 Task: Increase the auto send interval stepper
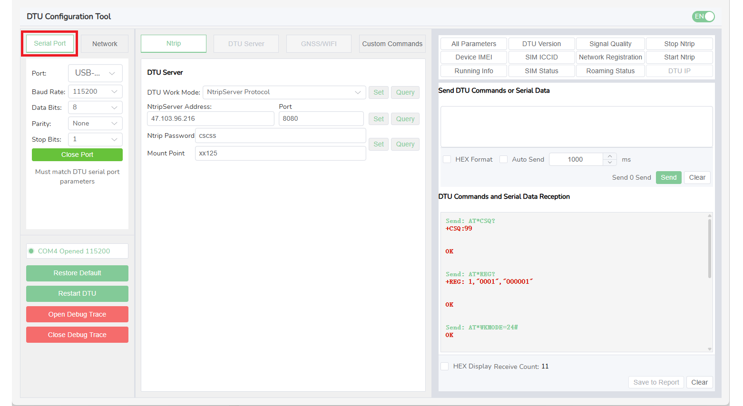610,156
